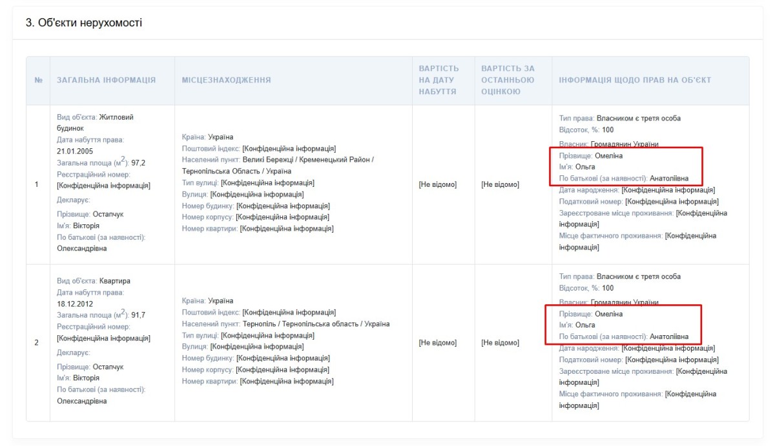Click the "ВАРТІСТЬ ЗА ОСТАННЬОЮ ОЦІНКОЮ" column header
775x446 pixels.
click(508, 80)
